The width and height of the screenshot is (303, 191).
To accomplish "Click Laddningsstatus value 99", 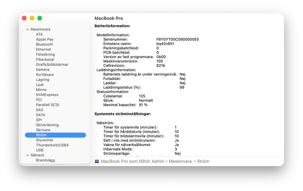I will (182, 87).
